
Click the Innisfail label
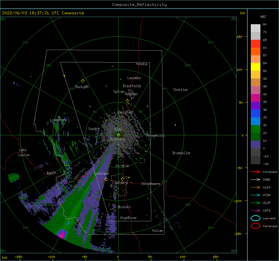pyautogui.click(x=125, y=112)
